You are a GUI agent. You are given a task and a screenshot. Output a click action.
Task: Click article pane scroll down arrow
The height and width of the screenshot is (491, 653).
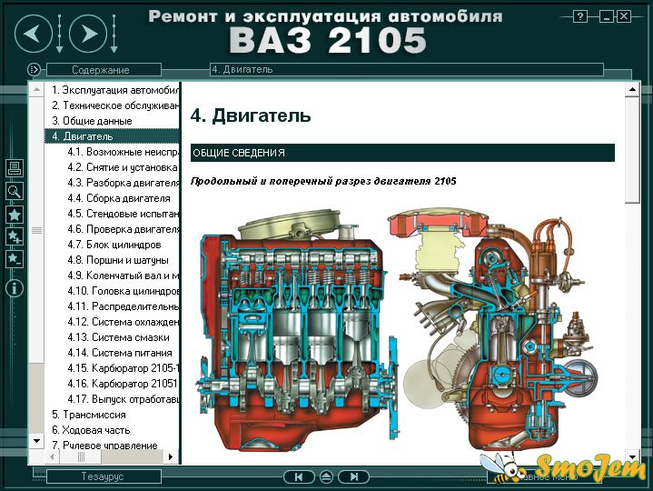(633, 456)
